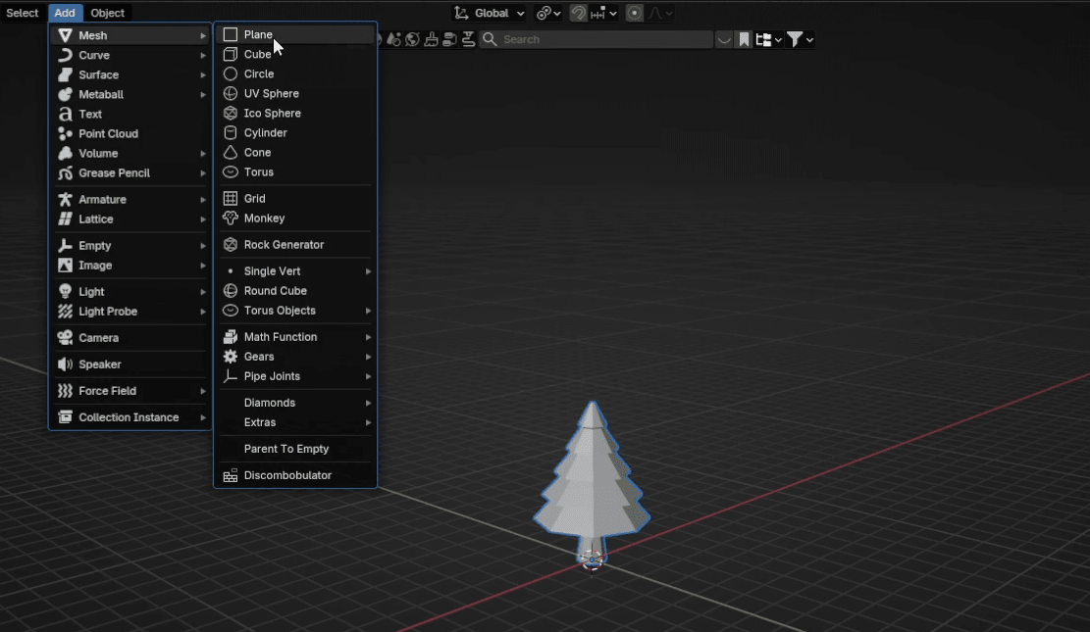Click the UV Sphere mesh option
Screen dimensions: 1090x632
pos(271,94)
